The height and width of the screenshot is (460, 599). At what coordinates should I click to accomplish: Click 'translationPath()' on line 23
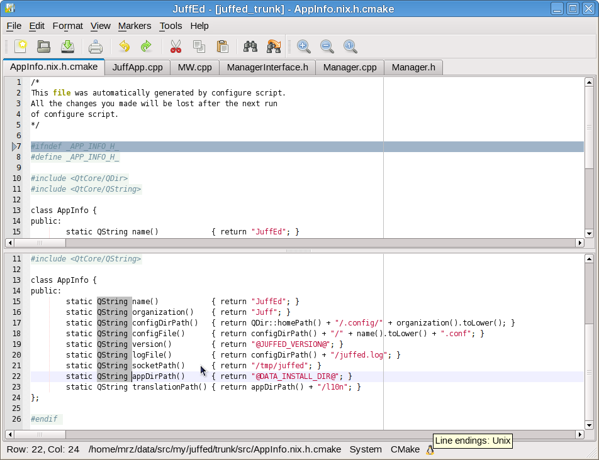coord(169,387)
